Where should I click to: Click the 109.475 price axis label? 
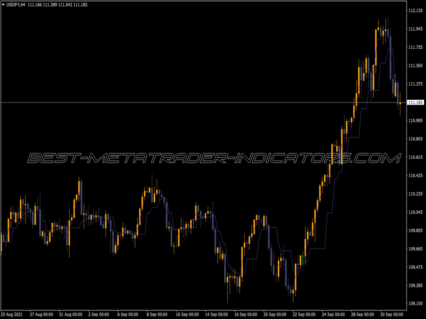(x=416, y=267)
